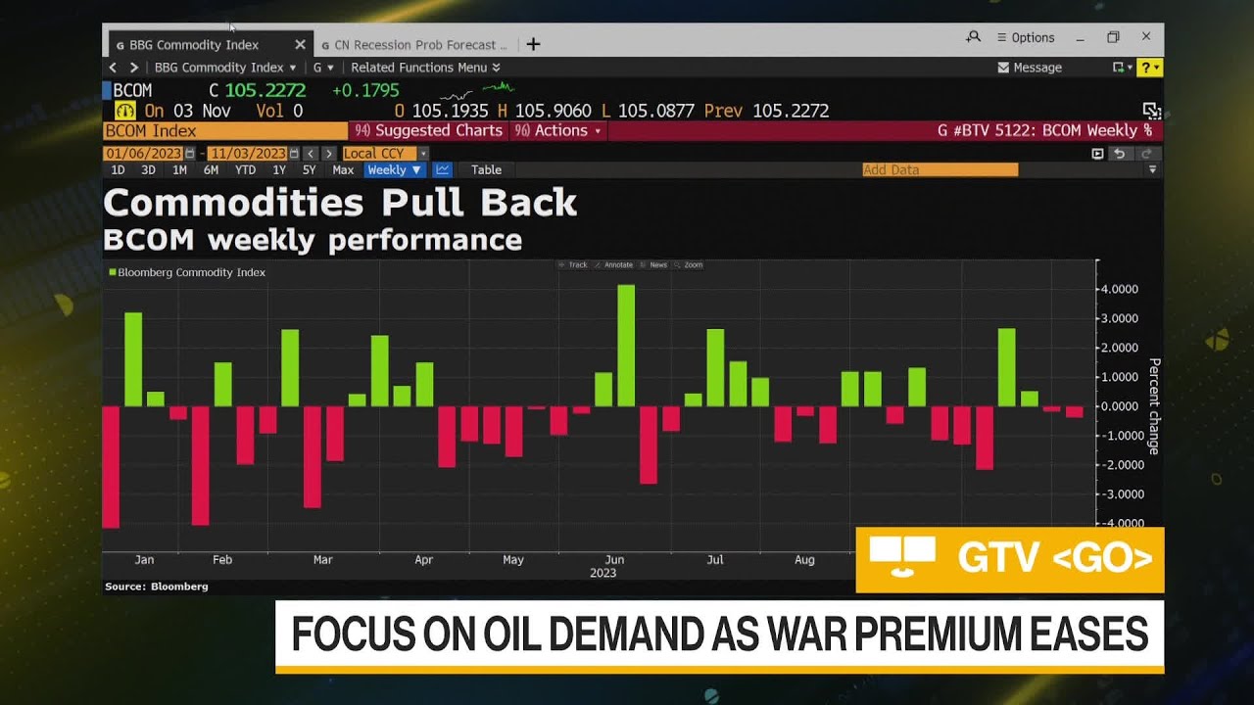The width and height of the screenshot is (1254, 705).
Task: Switch to the CN Recession Prob Forecast tab
Action: [x=414, y=44]
